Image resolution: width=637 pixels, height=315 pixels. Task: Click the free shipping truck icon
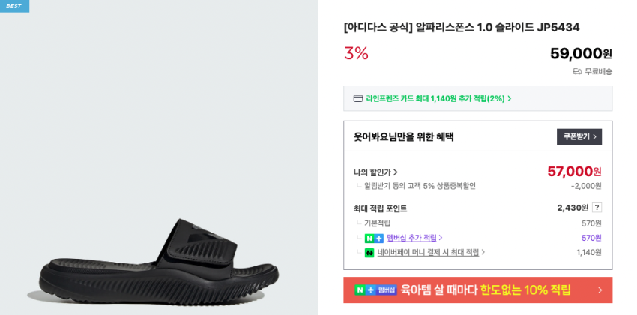click(577, 72)
